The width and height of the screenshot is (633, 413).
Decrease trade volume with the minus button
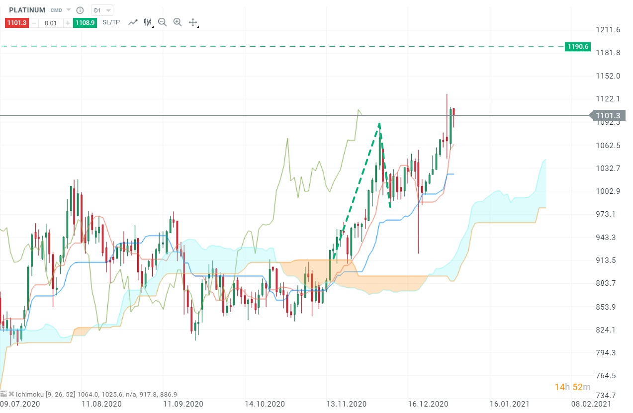coord(34,23)
